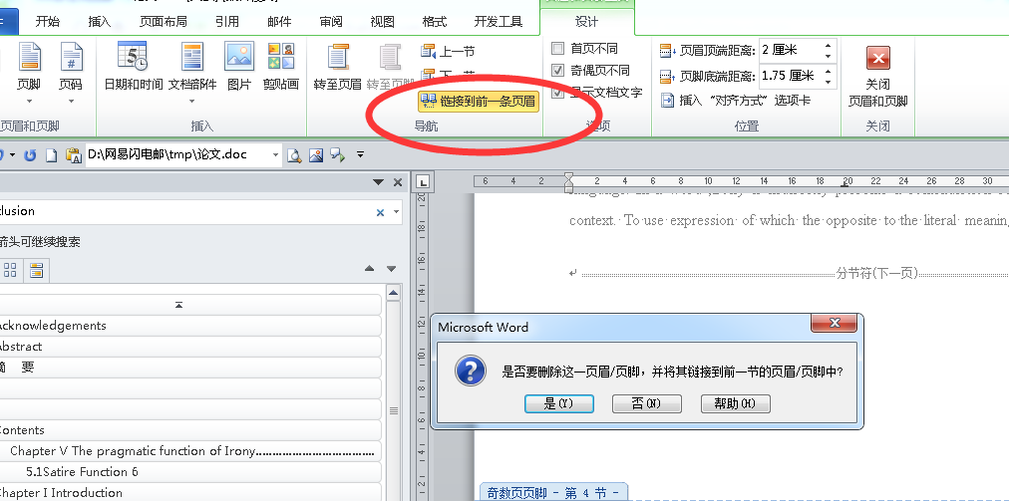Viewport: 1009px width, 501px height.
Task: Select Abstract heading in navigation pane
Action: [x=189, y=347]
